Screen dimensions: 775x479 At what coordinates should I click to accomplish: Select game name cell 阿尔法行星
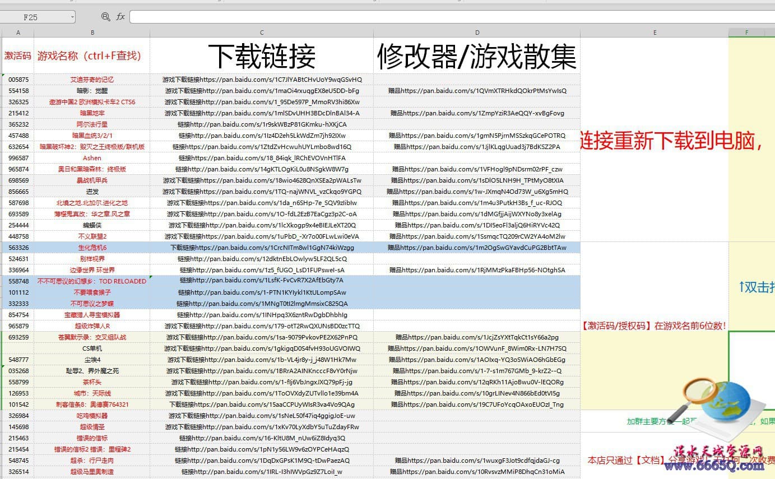click(x=92, y=124)
